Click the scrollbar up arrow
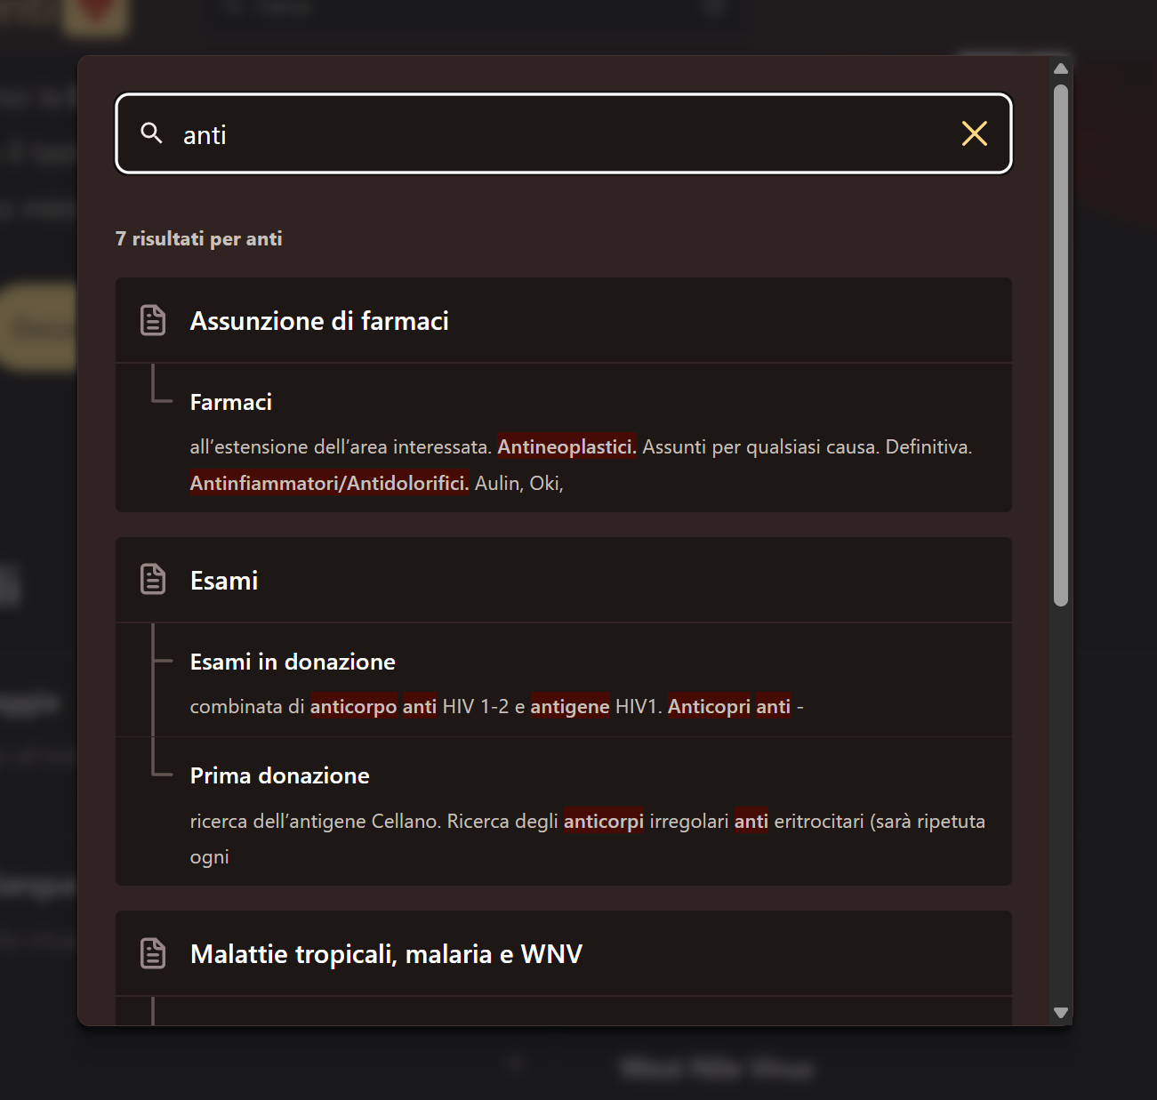 point(1060,68)
